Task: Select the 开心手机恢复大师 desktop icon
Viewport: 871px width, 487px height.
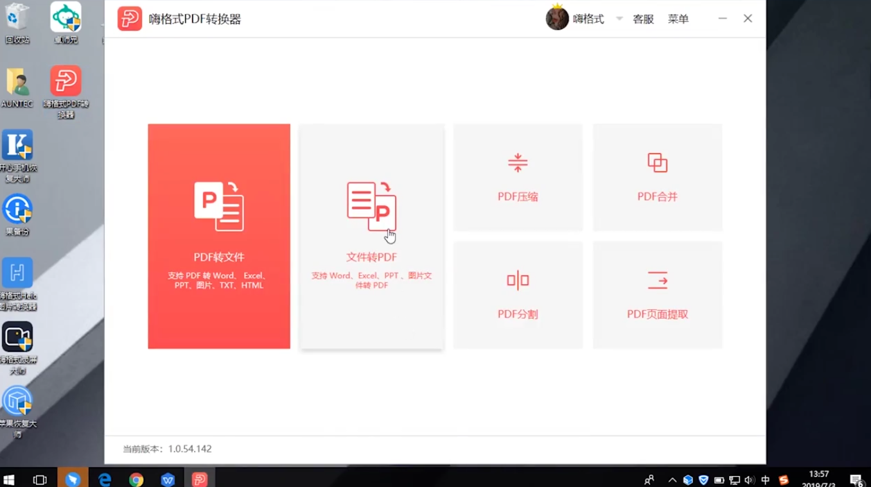Action: point(17,157)
